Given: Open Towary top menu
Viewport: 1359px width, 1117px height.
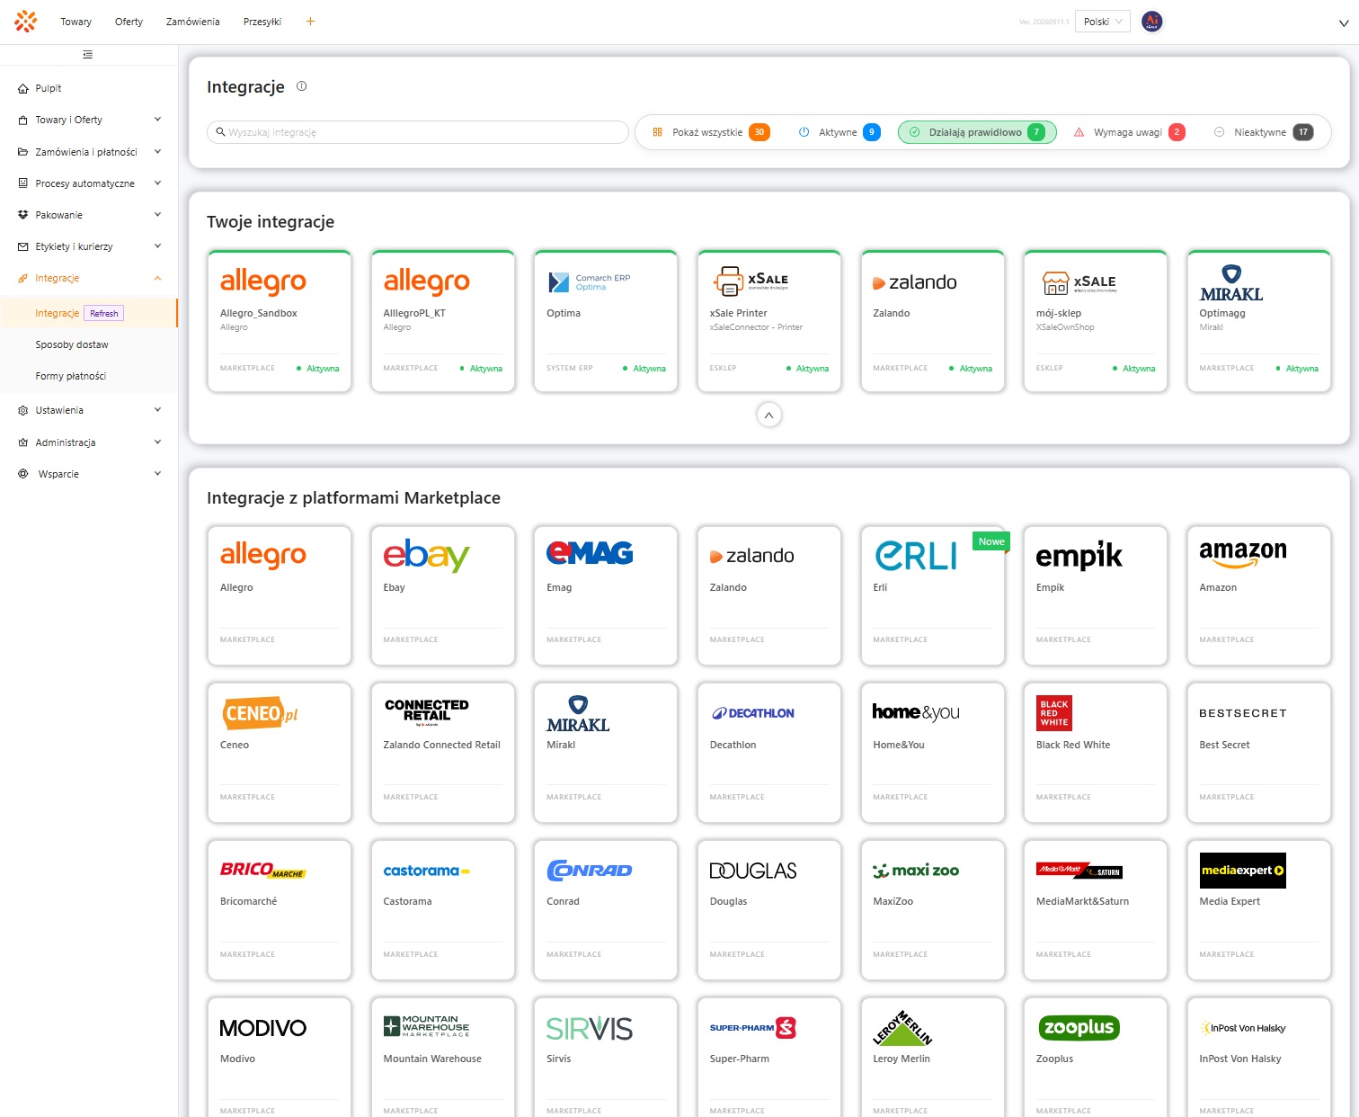Looking at the screenshot, I should 76,22.
